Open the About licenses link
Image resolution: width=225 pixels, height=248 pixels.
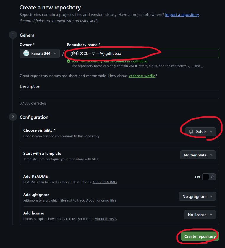coord(106,219)
